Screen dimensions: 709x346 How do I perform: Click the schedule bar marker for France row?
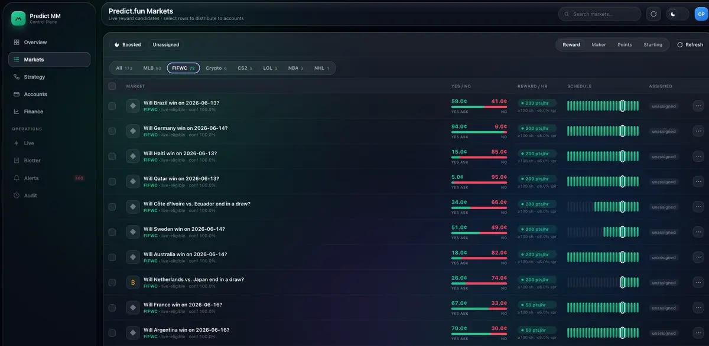tap(623, 308)
